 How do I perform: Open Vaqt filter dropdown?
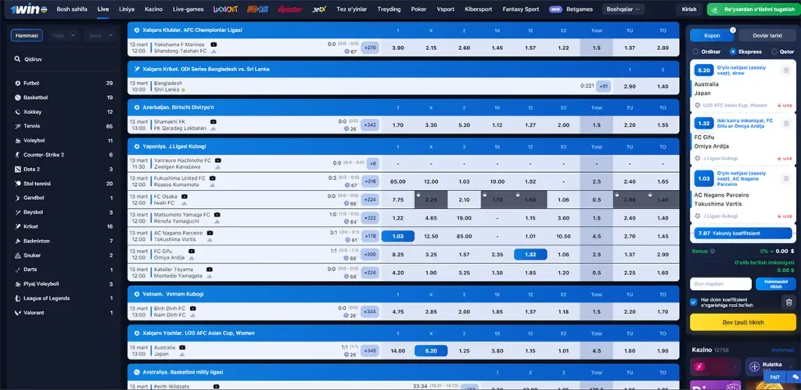(x=64, y=35)
